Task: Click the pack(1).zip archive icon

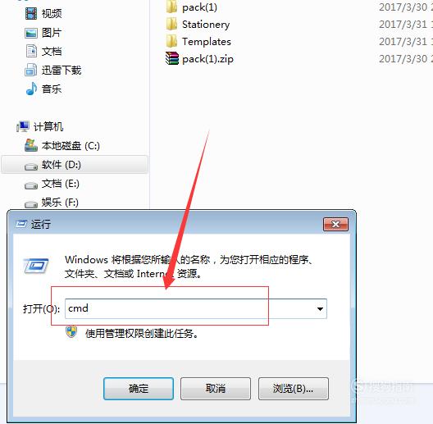Action: click(x=172, y=58)
